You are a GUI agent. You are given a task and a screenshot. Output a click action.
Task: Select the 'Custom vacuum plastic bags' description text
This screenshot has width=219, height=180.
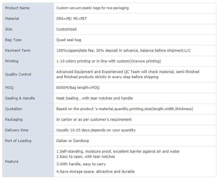coord(92,8)
